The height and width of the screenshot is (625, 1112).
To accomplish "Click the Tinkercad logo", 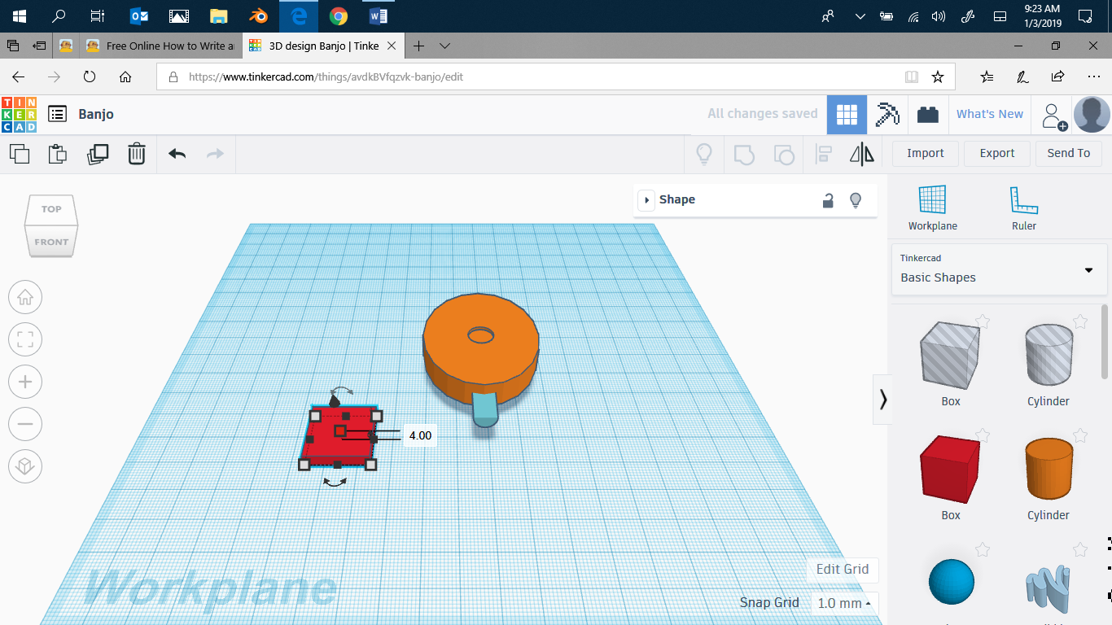I will 19,114.
